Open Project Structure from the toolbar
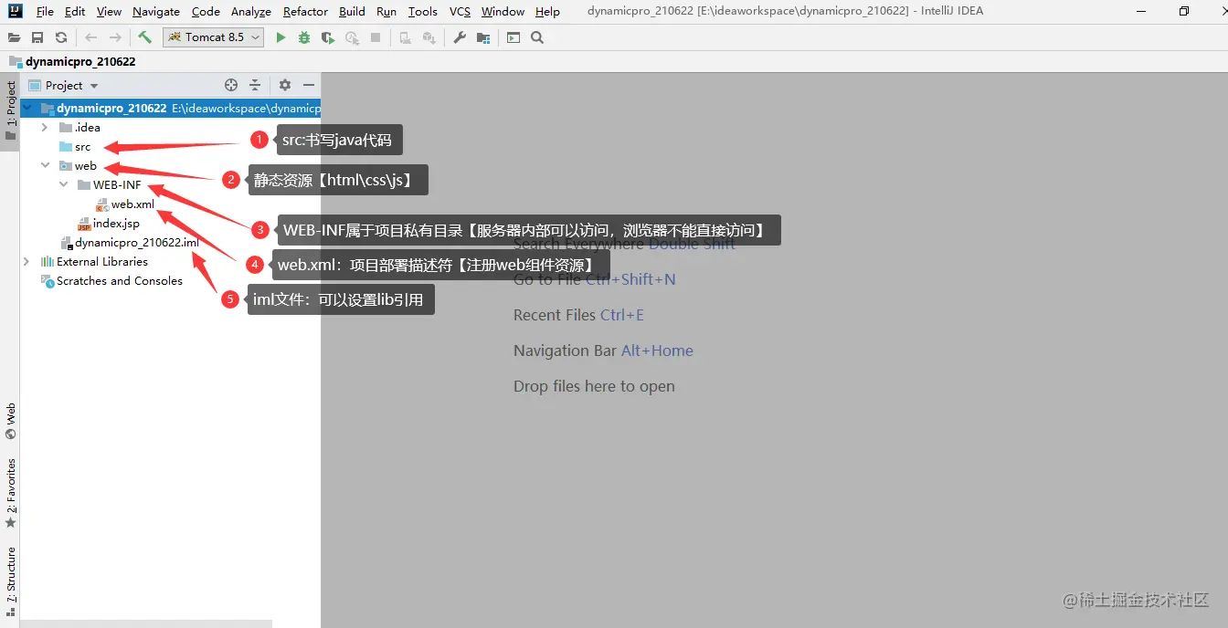 (x=482, y=37)
